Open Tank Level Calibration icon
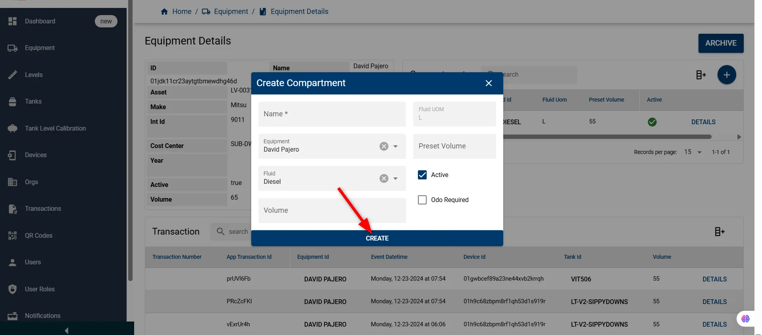762x335 pixels. [x=13, y=128]
